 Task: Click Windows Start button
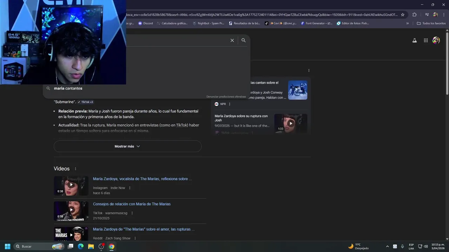[7, 246]
